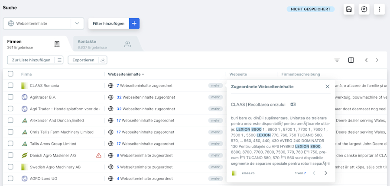Expand mehr for Chris Tallis Farm Machinery
The width and height of the screenshot is (390, 186).
215,132
